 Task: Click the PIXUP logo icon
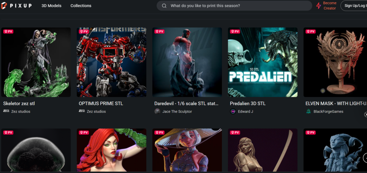pyautogui.click(x=4, y=6)
